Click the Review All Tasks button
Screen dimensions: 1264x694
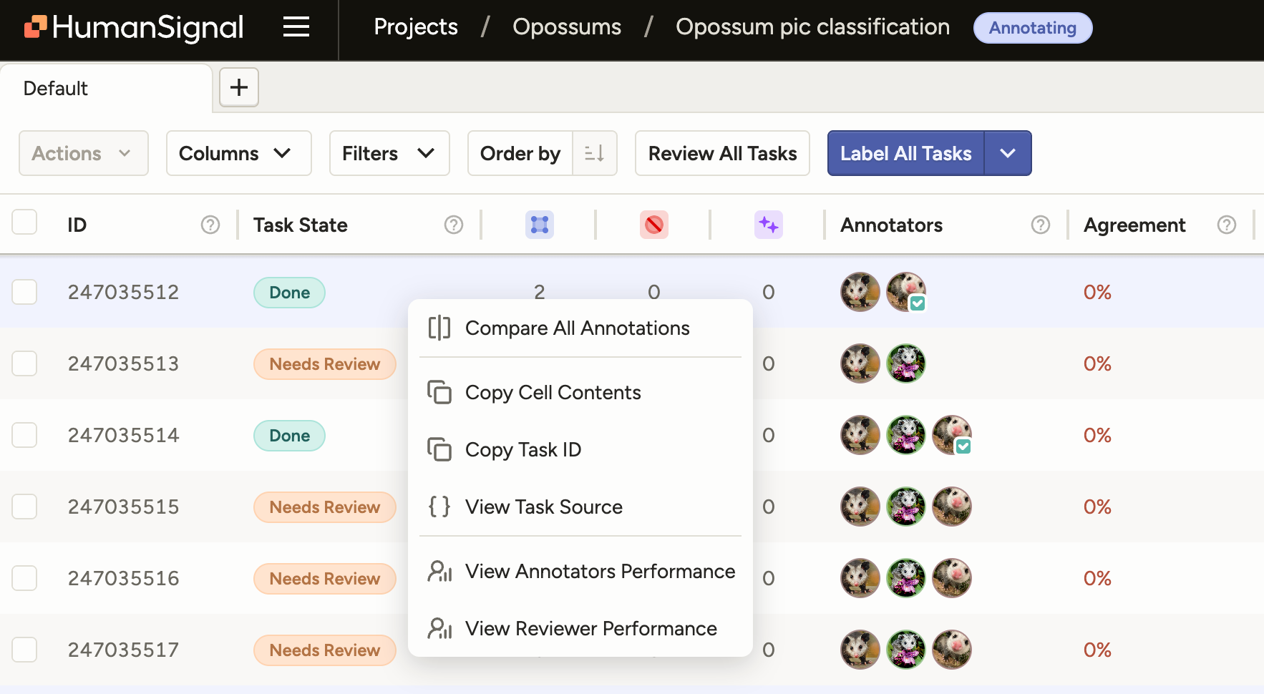click(x=722, y=153)
